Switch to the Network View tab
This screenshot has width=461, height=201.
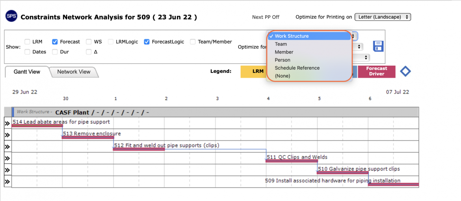point(74,72)
